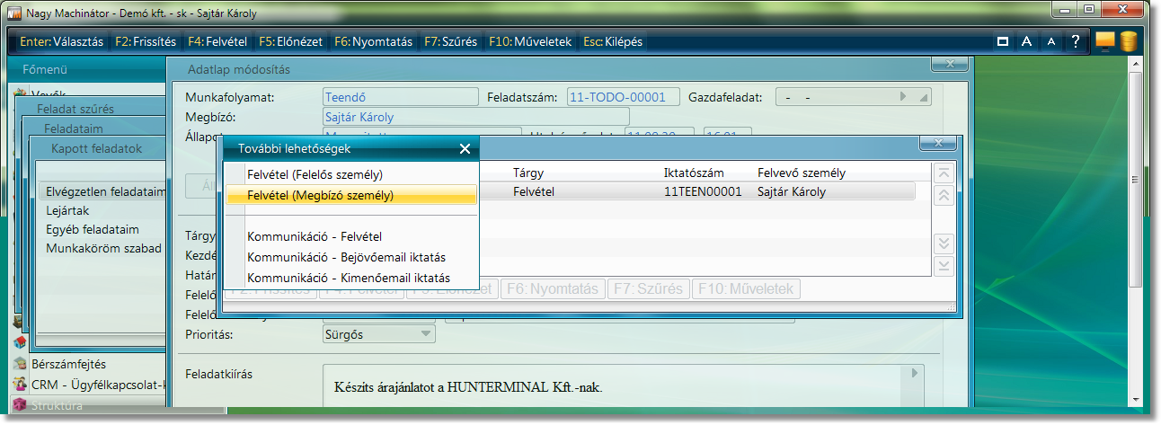Click the grayed F6: Nyomtatás button in dialog
Viewport: 1161px width, 425px height.
(x=552, y=288)
